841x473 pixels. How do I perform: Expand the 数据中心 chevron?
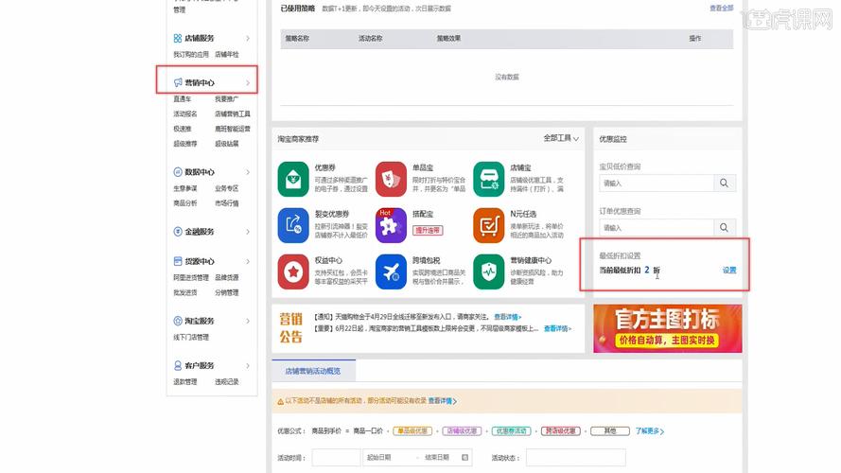pyautogui.click(x=248, y=172)
